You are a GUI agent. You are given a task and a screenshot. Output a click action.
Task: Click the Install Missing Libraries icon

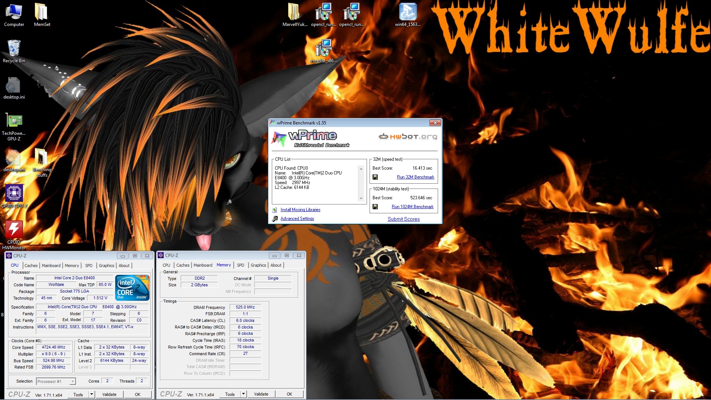(x=275, y=210)
